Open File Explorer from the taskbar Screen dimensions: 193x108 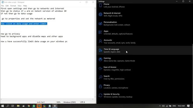click(18, 106)
